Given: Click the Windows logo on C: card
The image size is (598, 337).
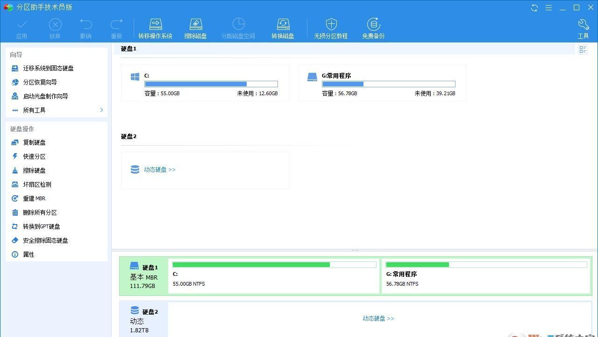Looking at the screenshot, I should pyautogui.click(x=135, y=77).
